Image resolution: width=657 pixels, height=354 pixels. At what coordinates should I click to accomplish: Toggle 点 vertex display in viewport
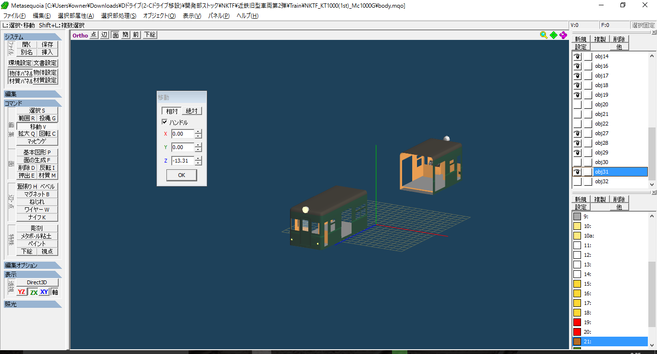(93, 35)
